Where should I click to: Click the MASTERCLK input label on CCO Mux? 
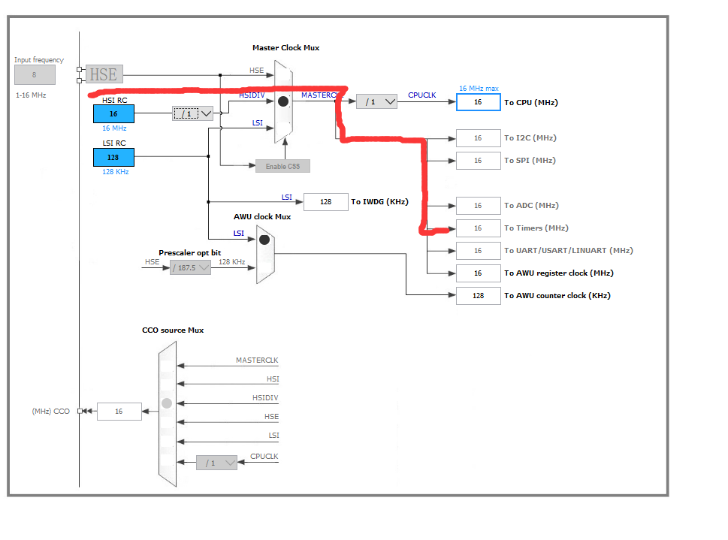(257, 361)
